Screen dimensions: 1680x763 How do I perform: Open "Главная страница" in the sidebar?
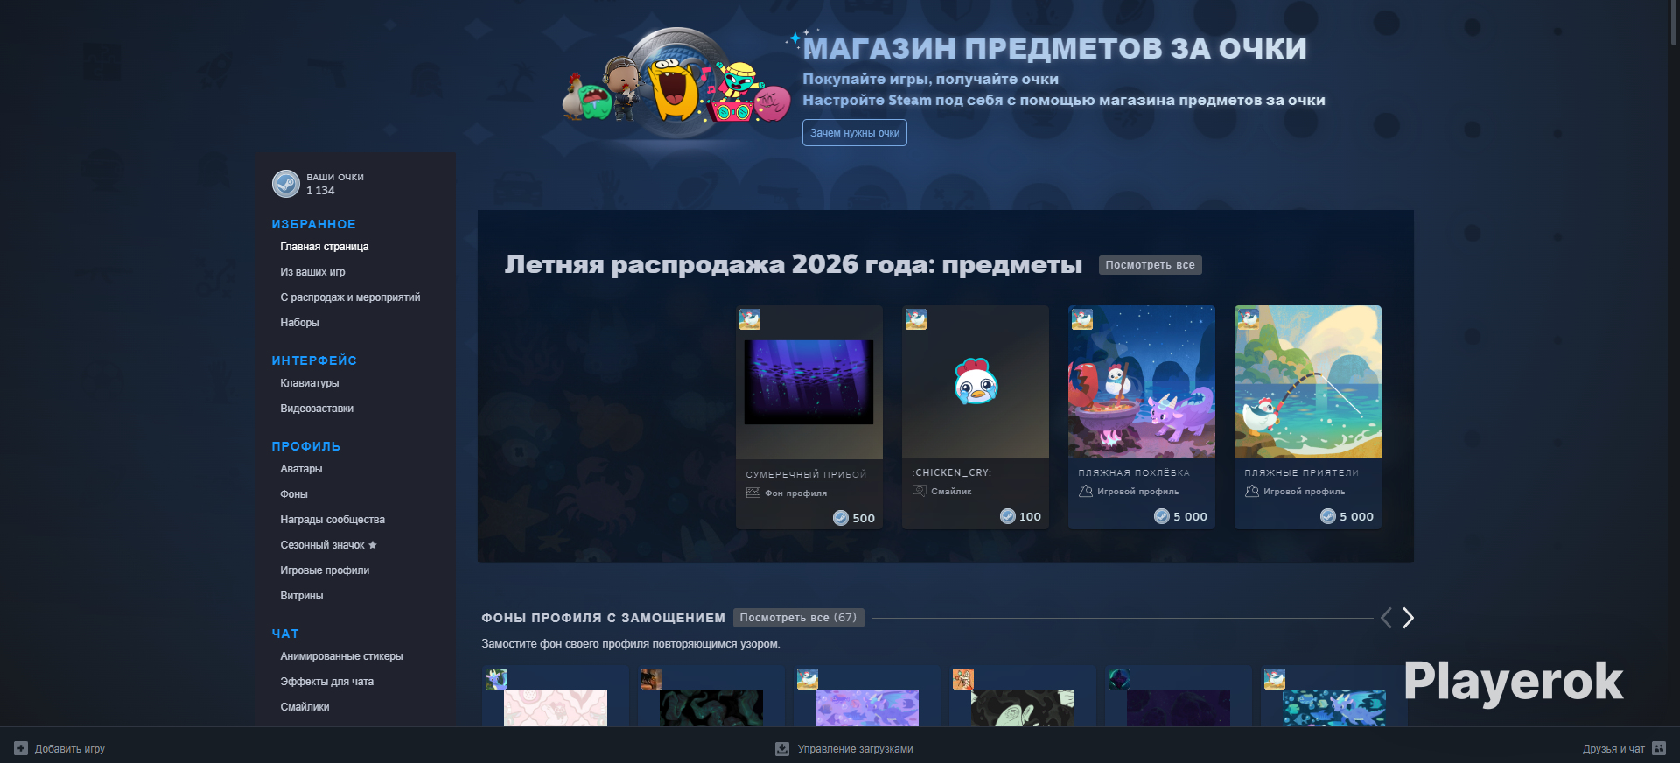click(x=325, y=247)
